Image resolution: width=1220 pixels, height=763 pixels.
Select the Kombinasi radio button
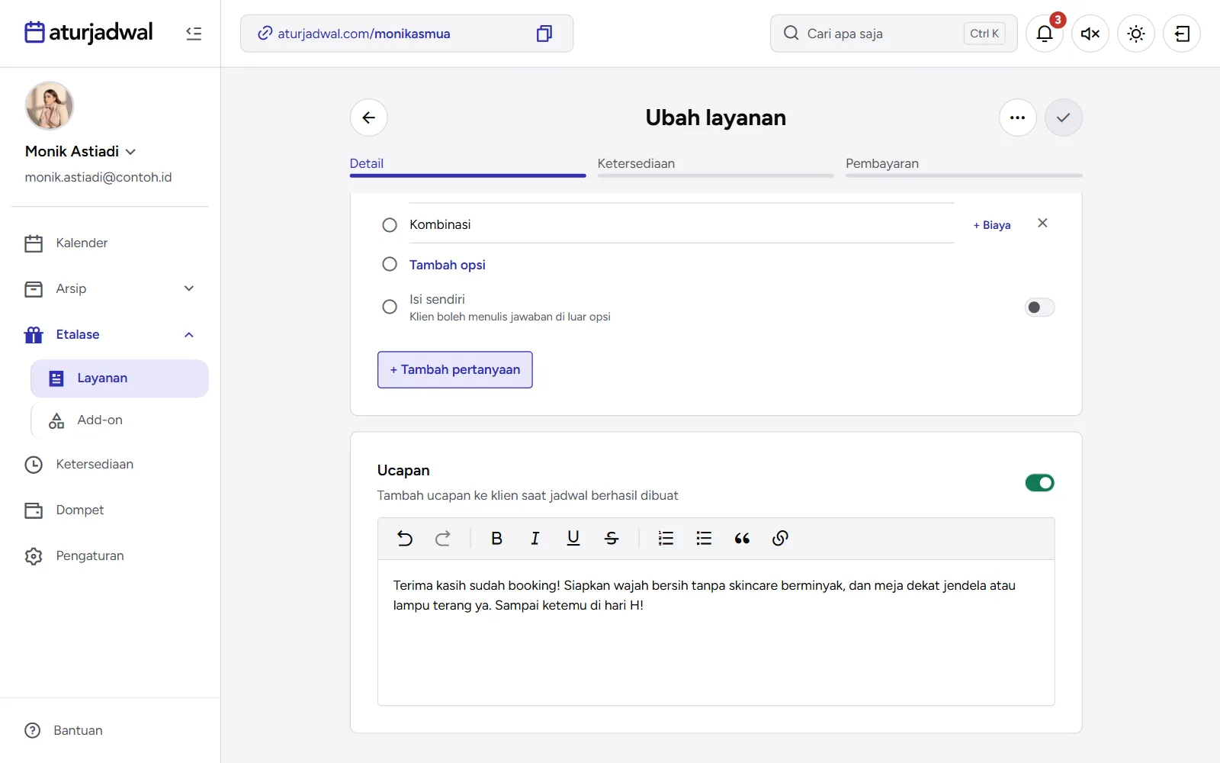tap(390, 225)
